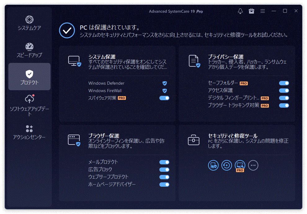Toggle ホームページアドバイザー protection

click(164, 184)
